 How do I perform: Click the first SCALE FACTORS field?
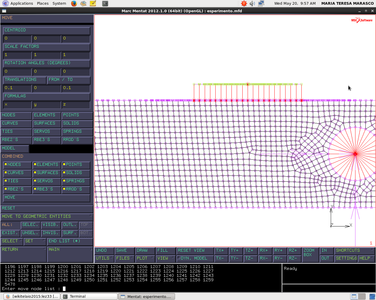click(17, 55)
